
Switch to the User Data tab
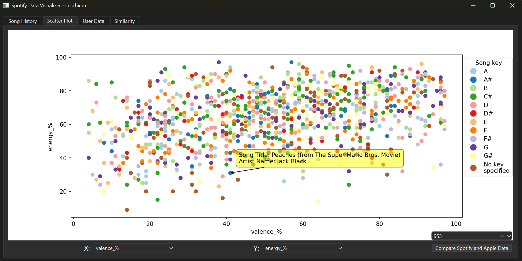point(93,21)
